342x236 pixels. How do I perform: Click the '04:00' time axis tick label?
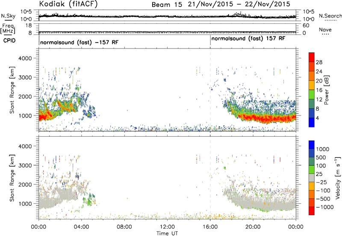81,227
